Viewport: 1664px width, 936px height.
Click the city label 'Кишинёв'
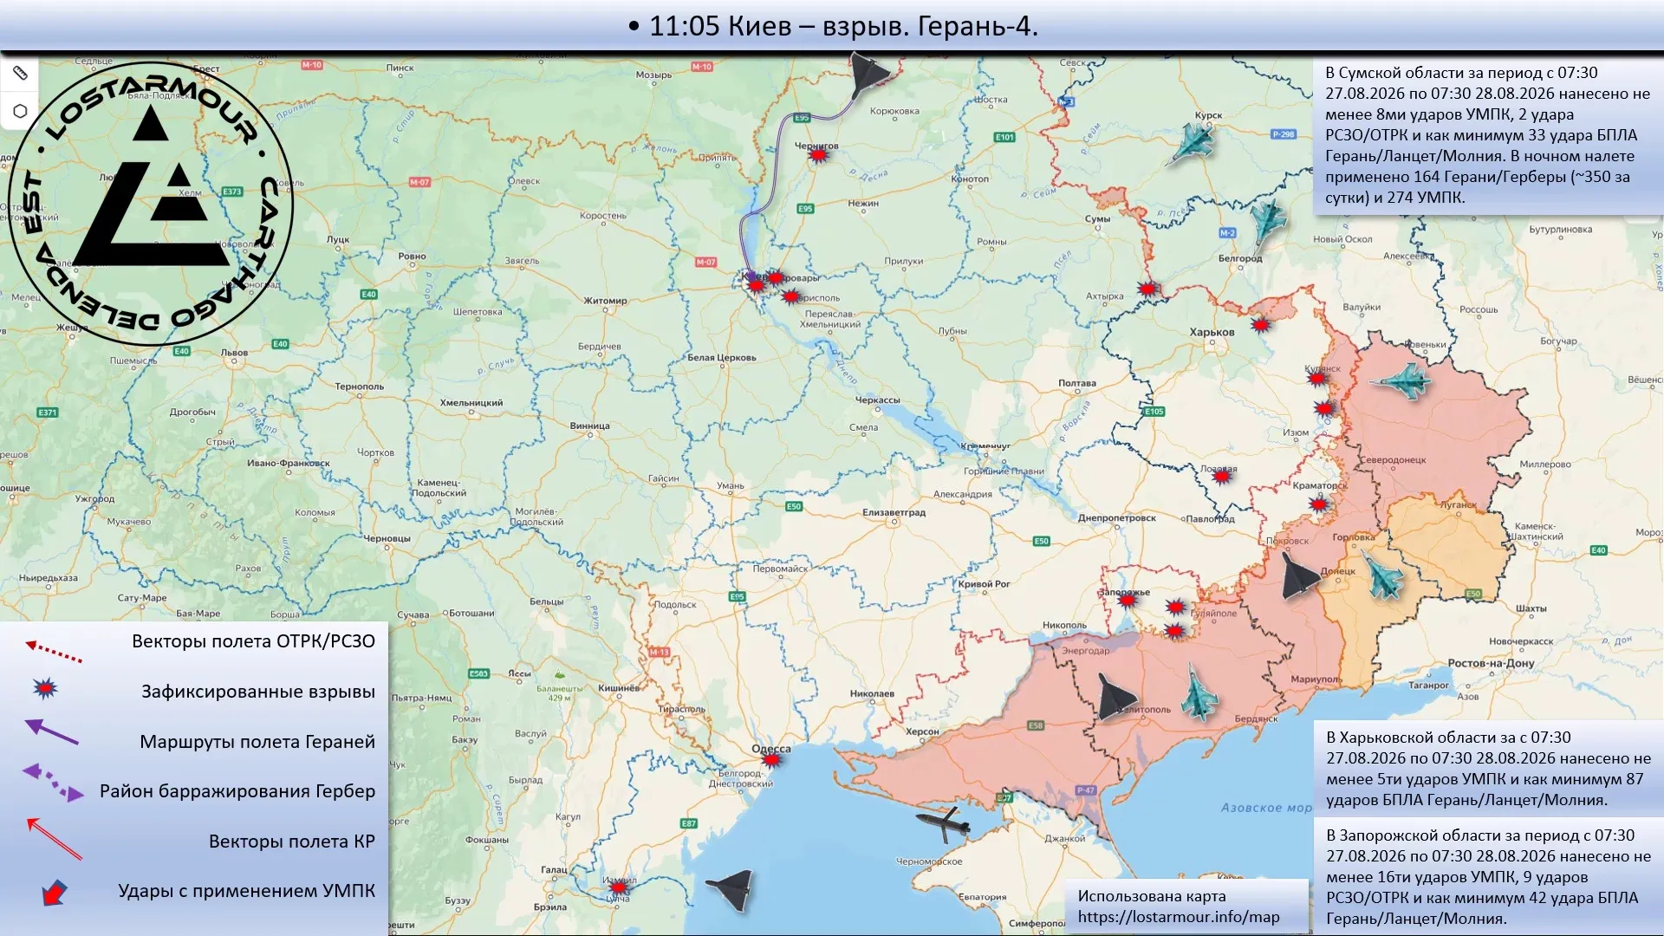point(619,689)
